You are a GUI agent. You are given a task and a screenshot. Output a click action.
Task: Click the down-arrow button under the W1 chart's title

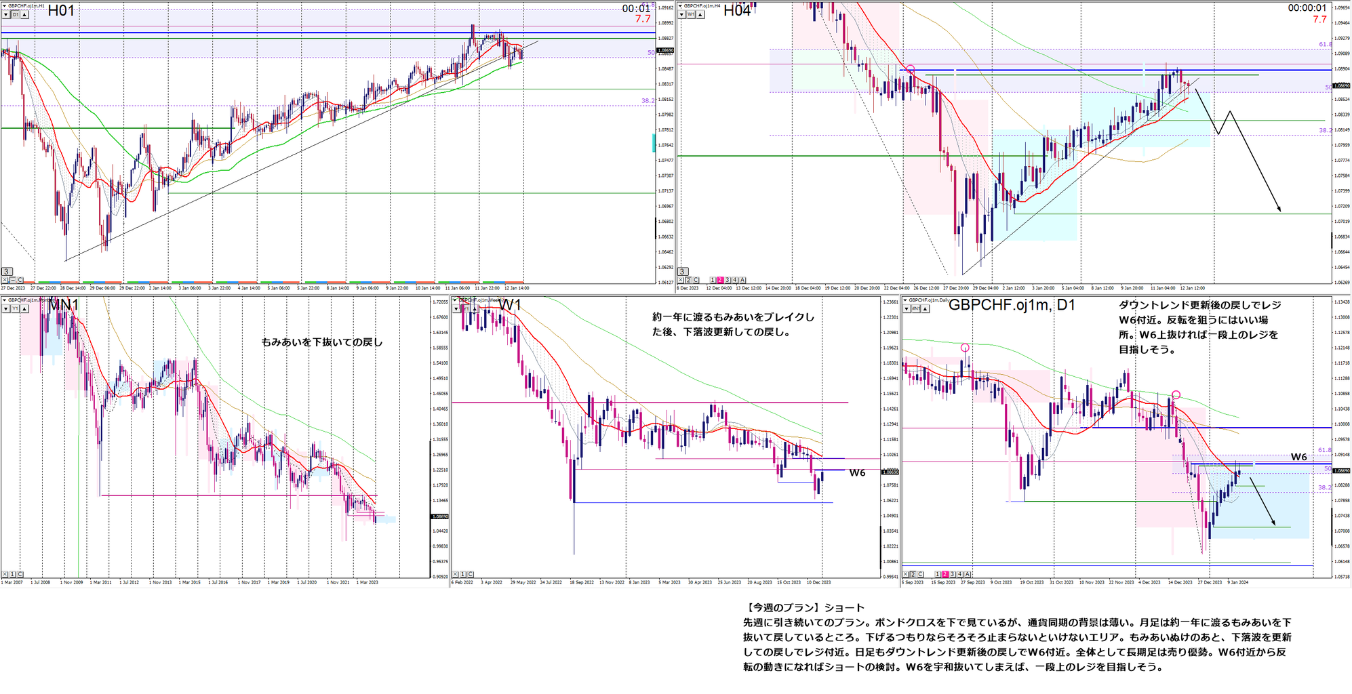click(456, 308)
